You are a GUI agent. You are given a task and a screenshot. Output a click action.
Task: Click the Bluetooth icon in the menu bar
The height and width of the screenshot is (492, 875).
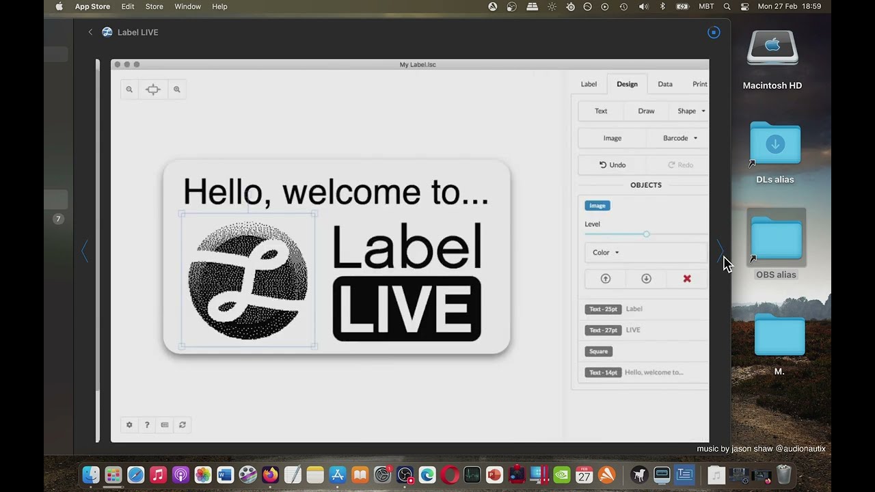pos(662,6)
